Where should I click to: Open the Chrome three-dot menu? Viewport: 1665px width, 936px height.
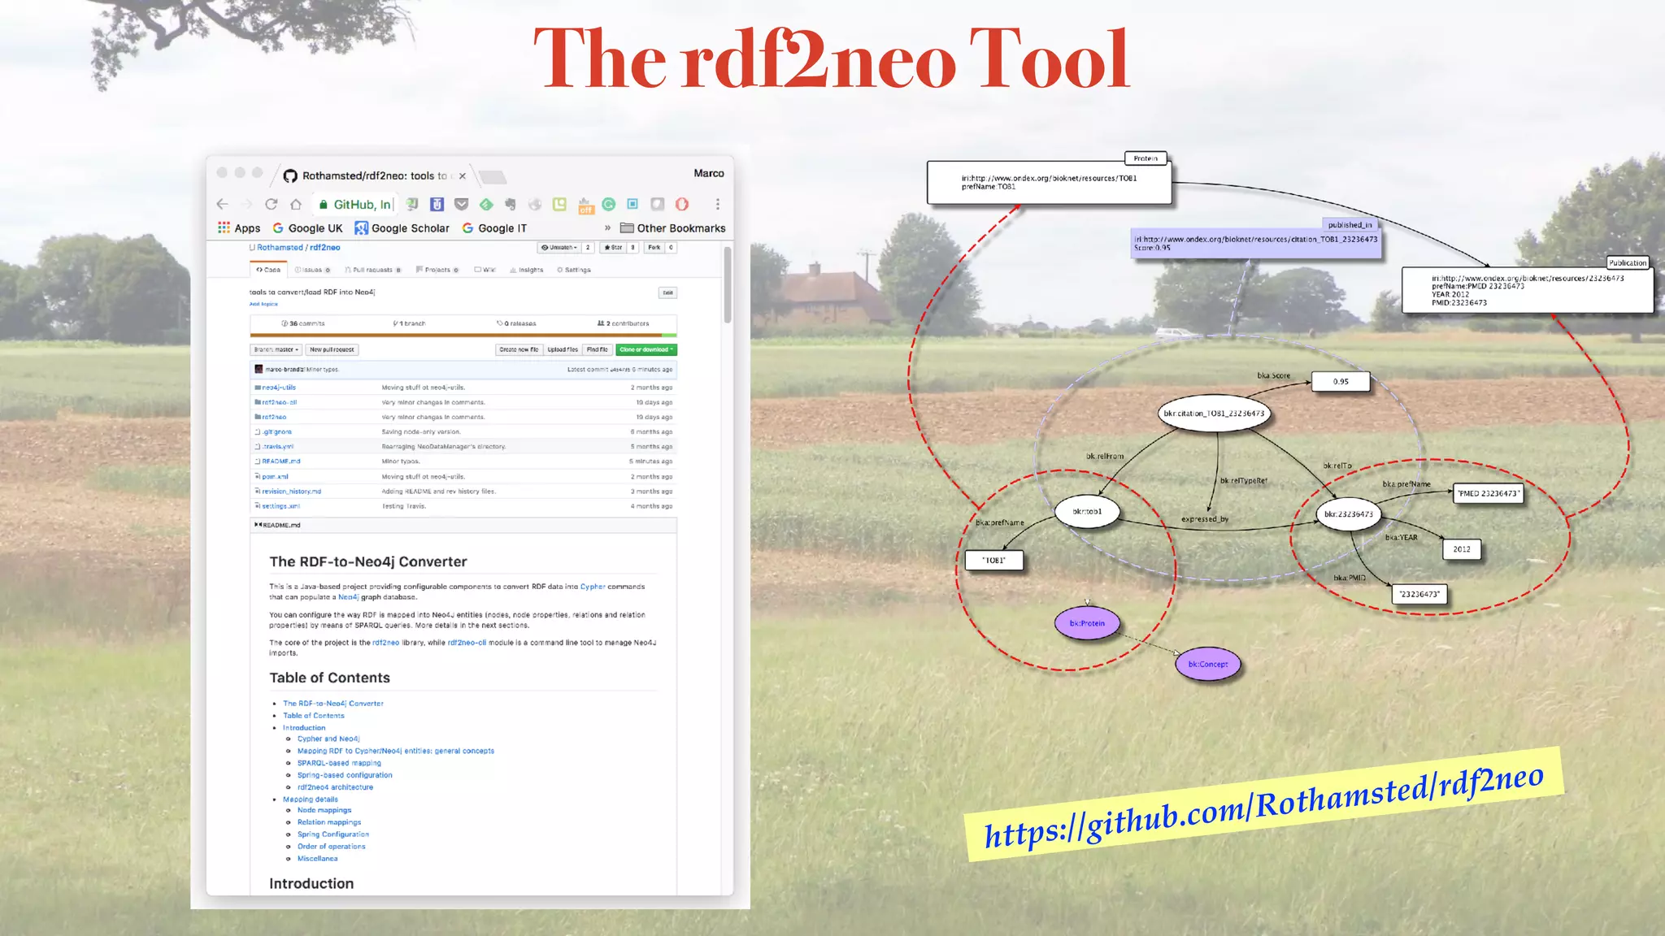717,205
